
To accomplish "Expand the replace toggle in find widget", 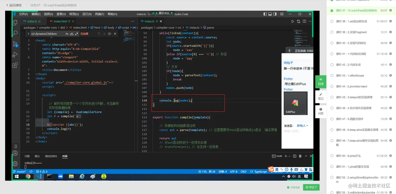I will tap(28, 34).
